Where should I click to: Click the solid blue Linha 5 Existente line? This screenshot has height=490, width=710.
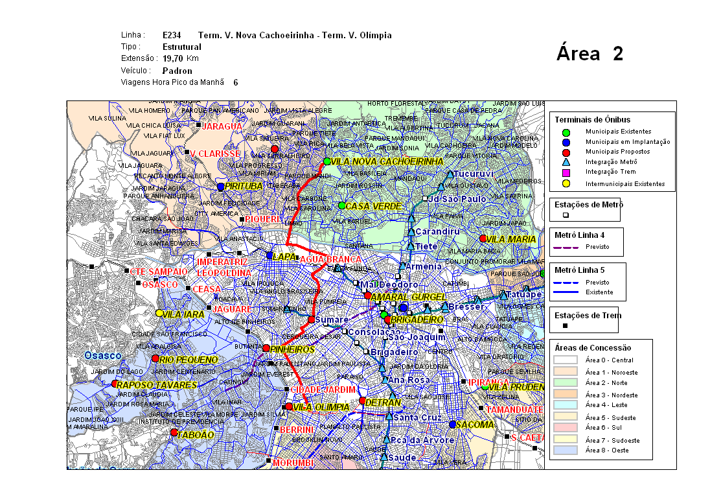pyautogui.click(x=566, y=292)
